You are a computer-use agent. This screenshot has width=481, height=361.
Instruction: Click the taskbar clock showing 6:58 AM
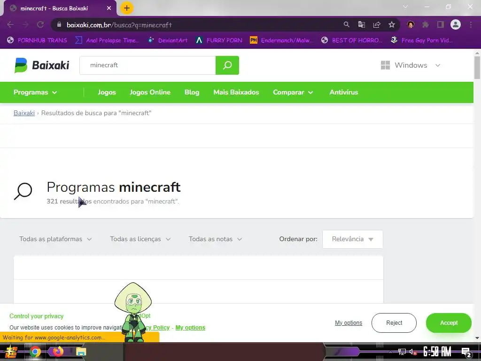(x=437, y=352)
